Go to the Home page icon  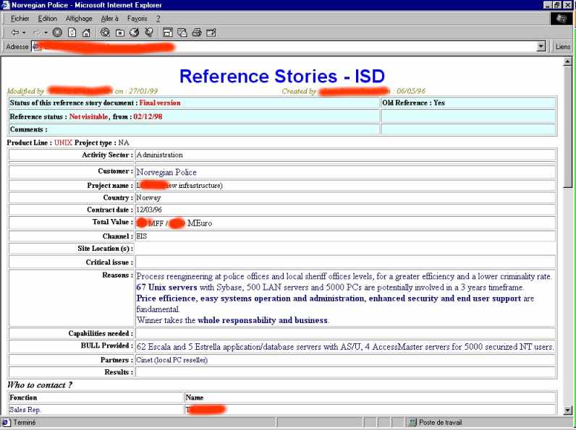pos(86,33)
